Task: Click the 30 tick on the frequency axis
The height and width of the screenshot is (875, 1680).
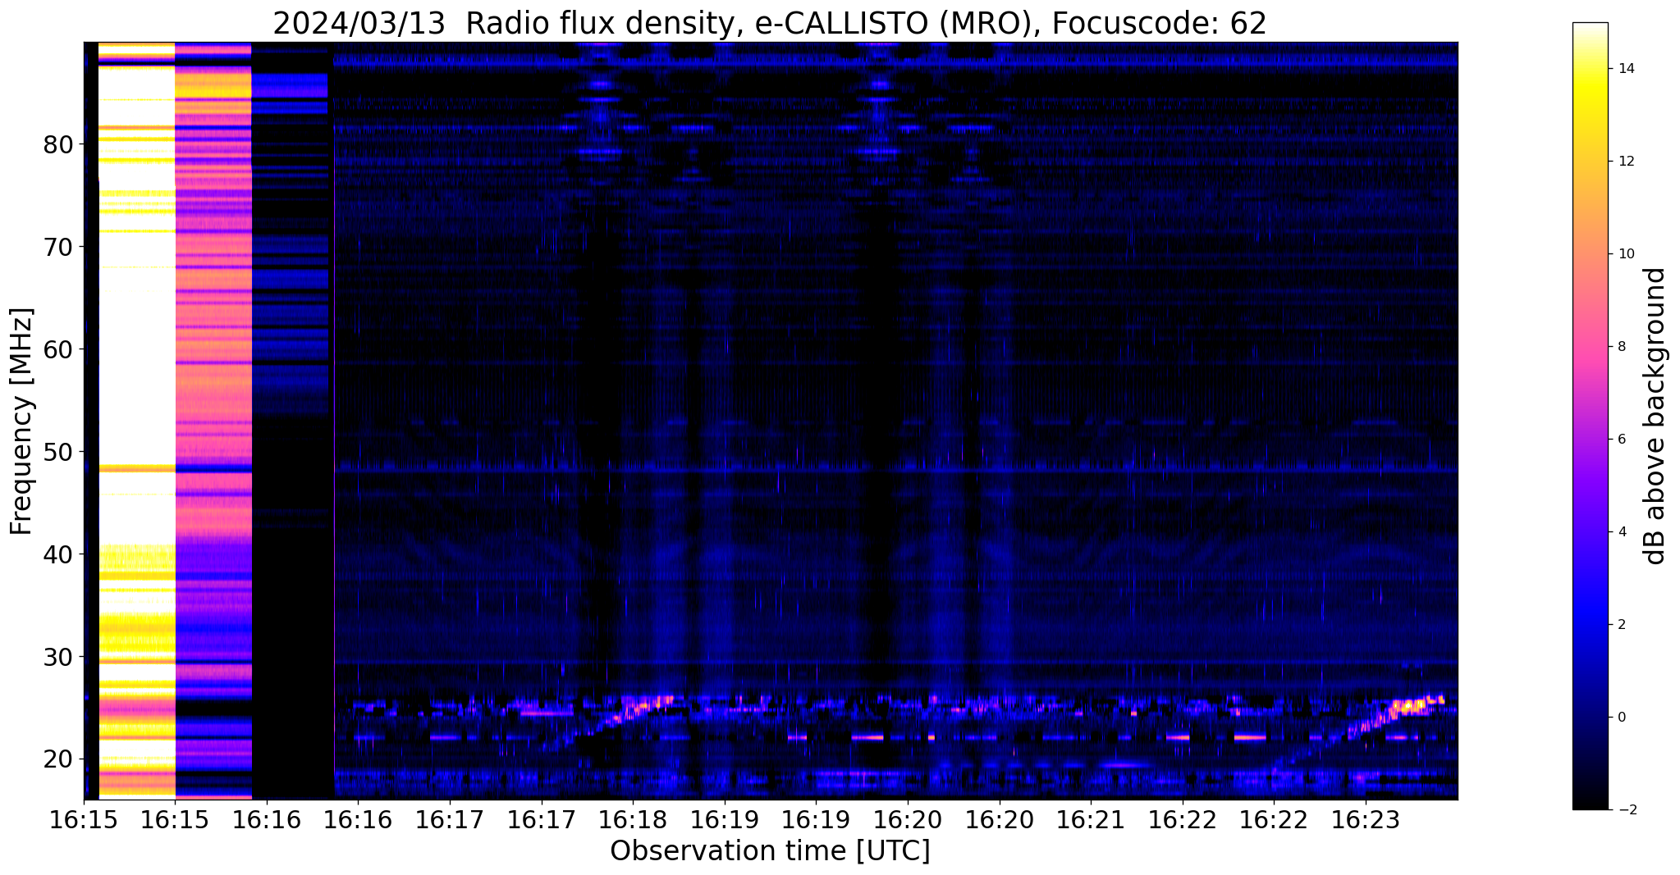Action: (58, 658)
